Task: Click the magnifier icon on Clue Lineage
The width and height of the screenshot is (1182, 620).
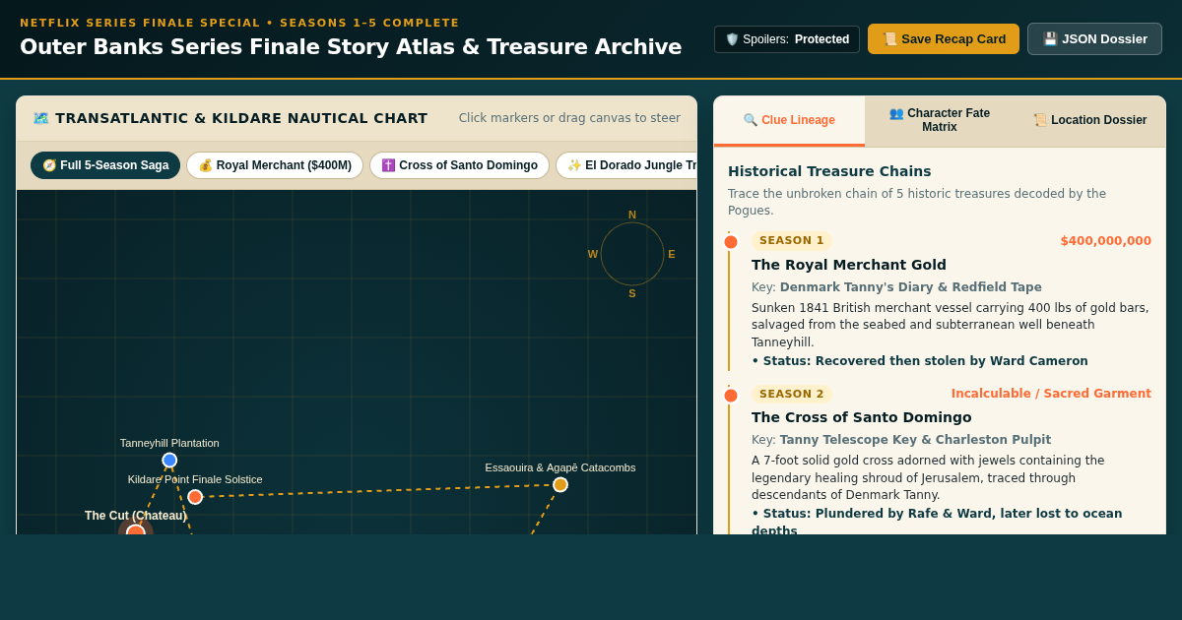Action: (x=751, y=120)
